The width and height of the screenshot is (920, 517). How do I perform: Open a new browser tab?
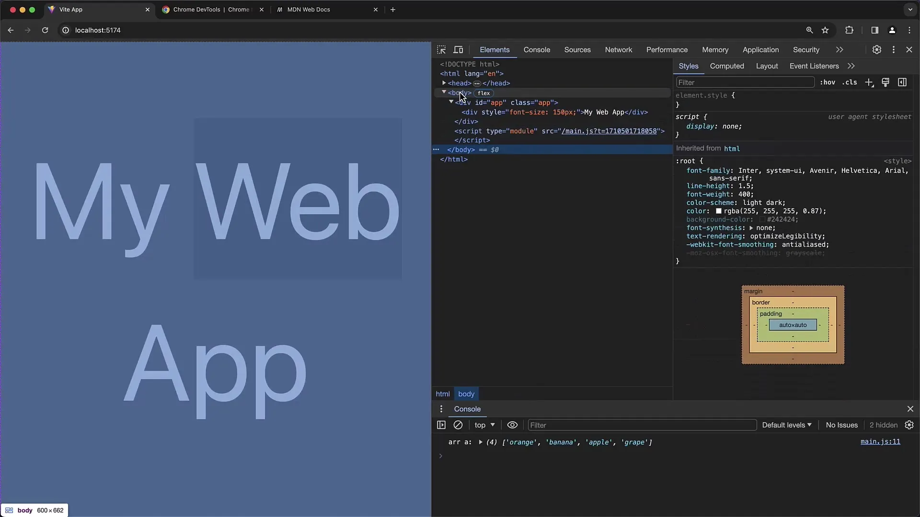point(393,10)
